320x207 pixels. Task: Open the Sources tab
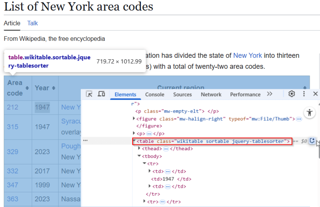pyautogui.click(x=182, y=94)
